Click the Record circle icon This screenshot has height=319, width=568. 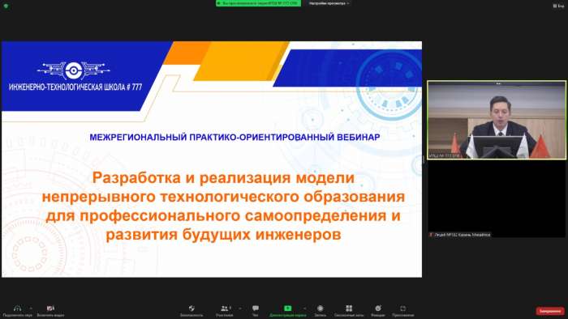(x=320, y=308)
